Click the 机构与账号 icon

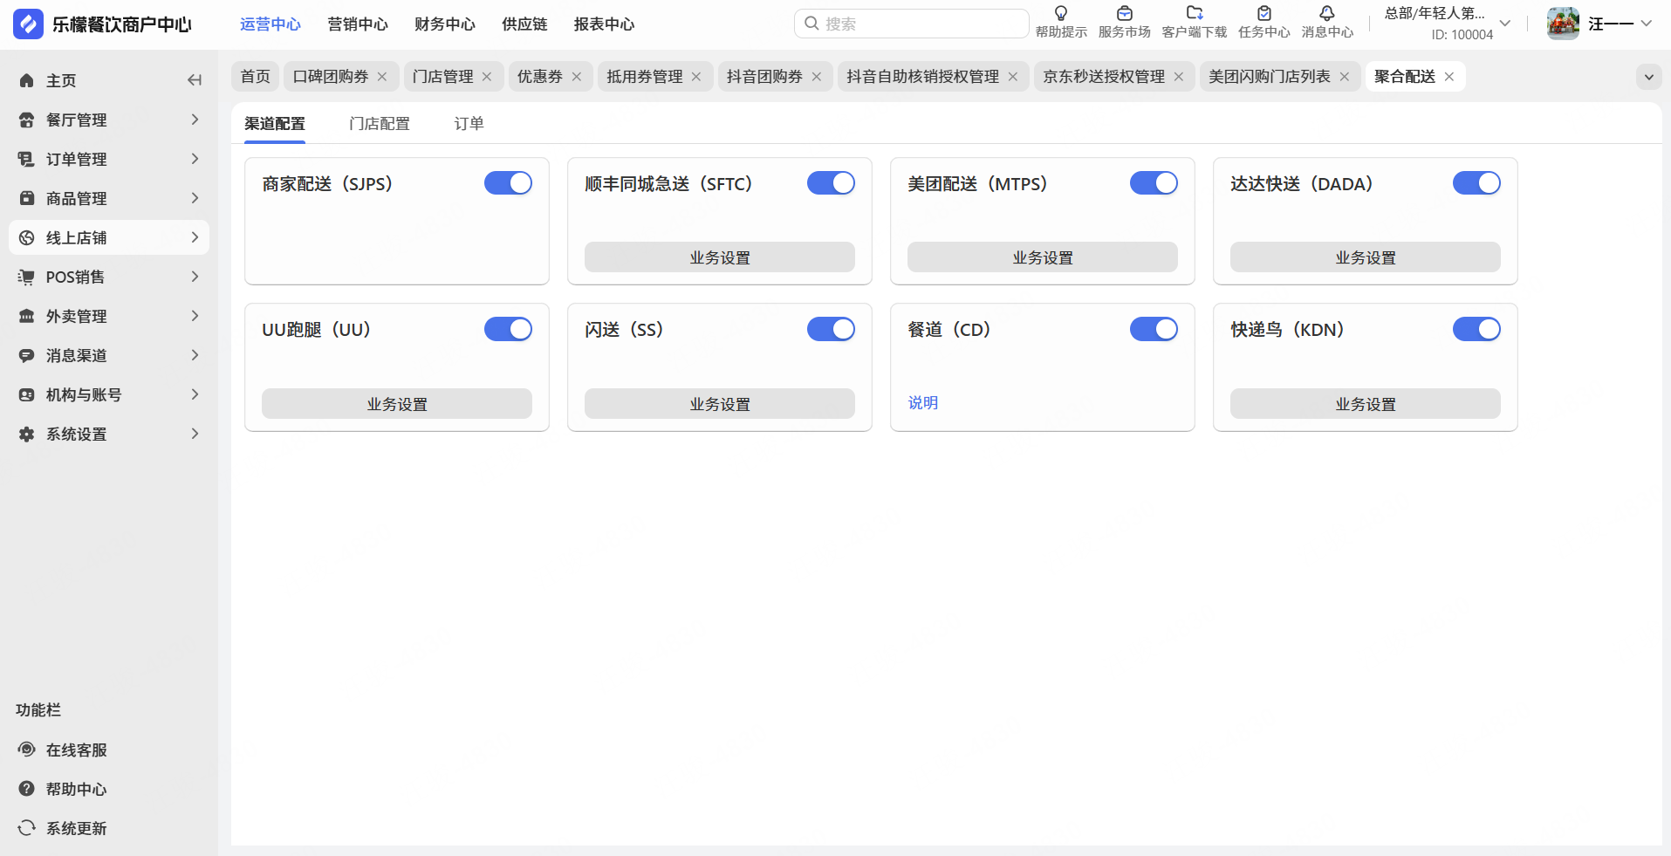27,394
